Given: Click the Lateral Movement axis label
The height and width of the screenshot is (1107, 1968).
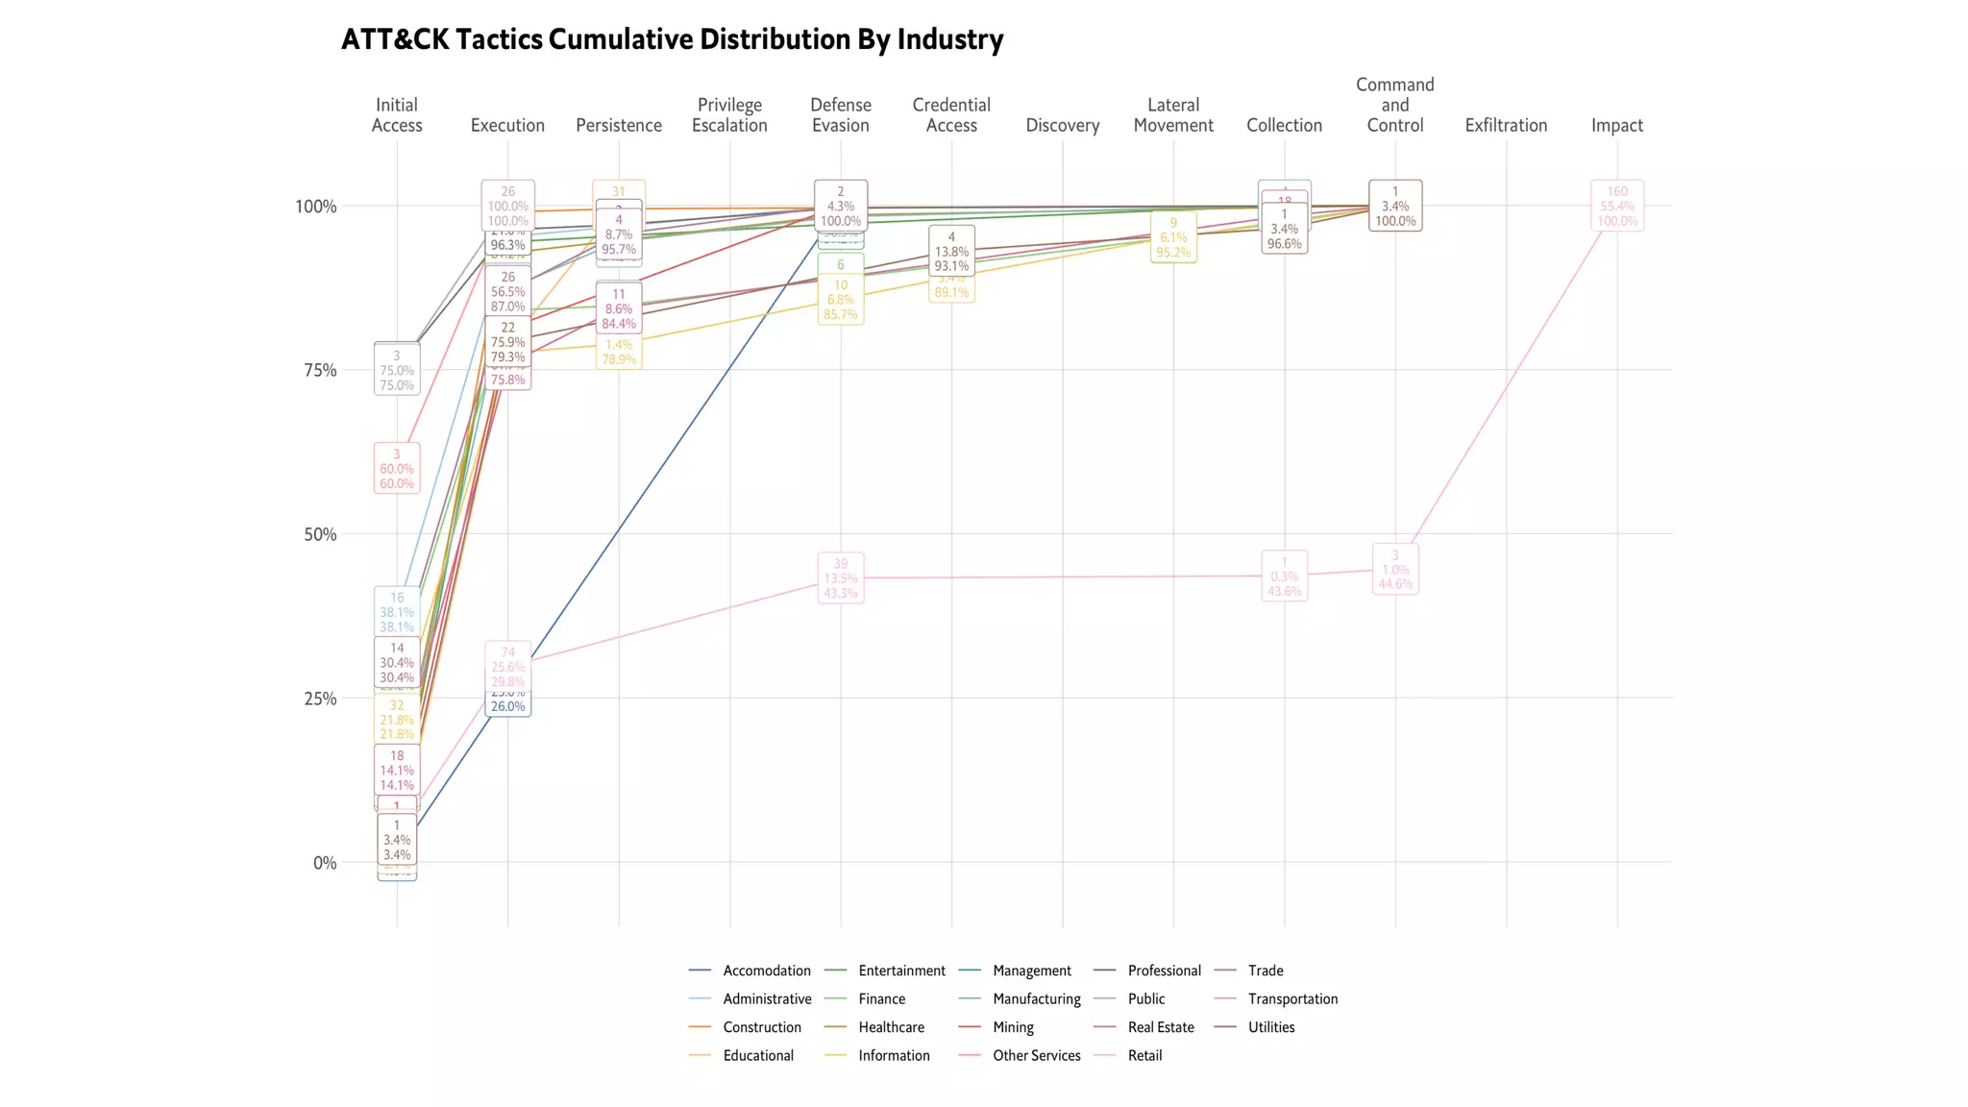Looking at the screenshot, I should [x=1172, y=115].
